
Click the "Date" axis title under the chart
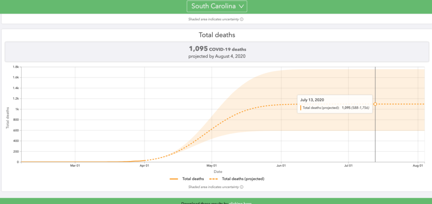218,172
